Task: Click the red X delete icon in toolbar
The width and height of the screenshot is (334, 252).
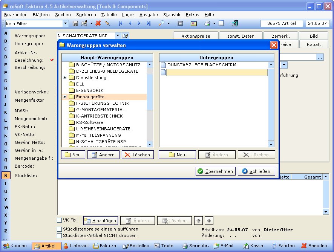Action: click(98, 23)
